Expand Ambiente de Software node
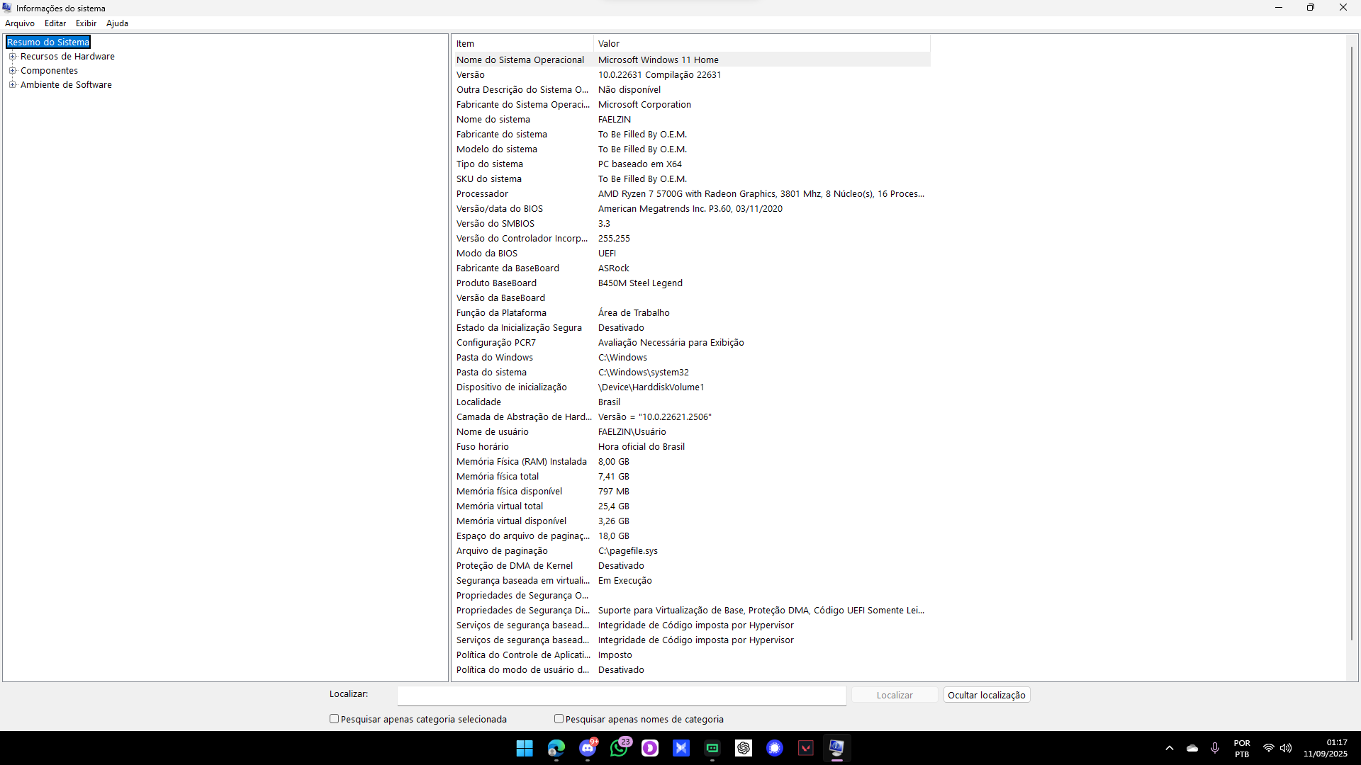1361x765 pixels. (x=12, y=85)
